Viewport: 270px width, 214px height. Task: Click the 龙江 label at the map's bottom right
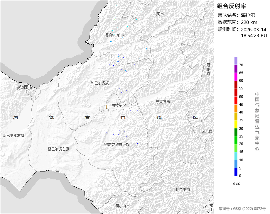pos(211,207)
